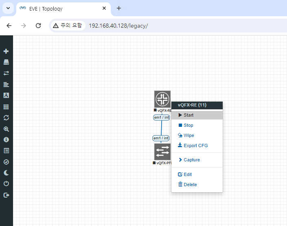Viewport: 287px width, 226px height.
Task: Open a new browser tab with plus
Action: pyautogui.click(x=119, y=8)
